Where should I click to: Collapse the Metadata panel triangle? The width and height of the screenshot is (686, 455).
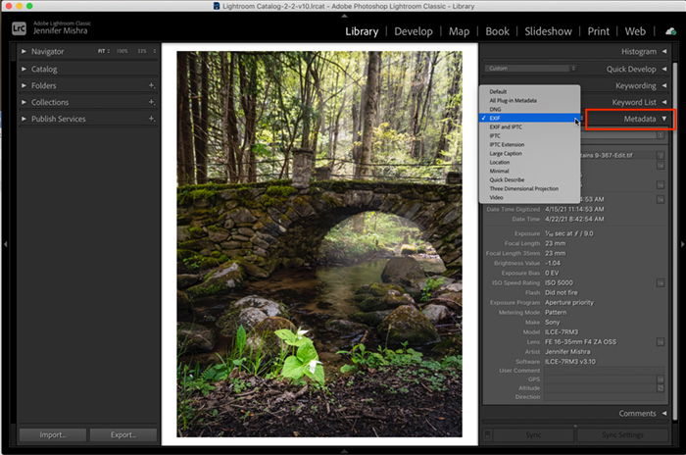(664, 119)
